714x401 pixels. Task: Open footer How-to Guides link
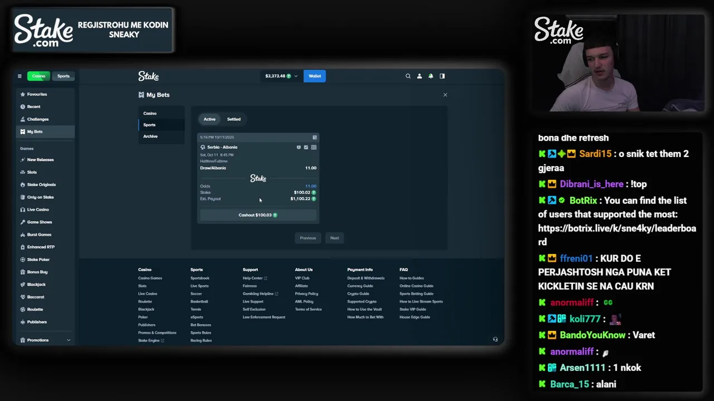(412, 278)
